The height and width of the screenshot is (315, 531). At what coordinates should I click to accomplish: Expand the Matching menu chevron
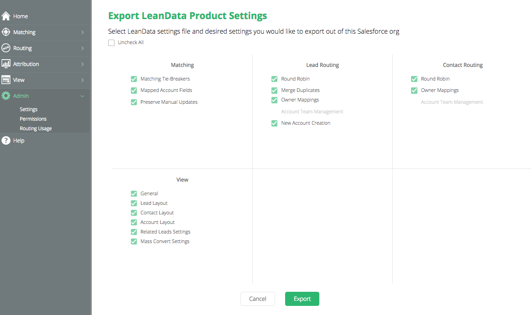[82, 32]
